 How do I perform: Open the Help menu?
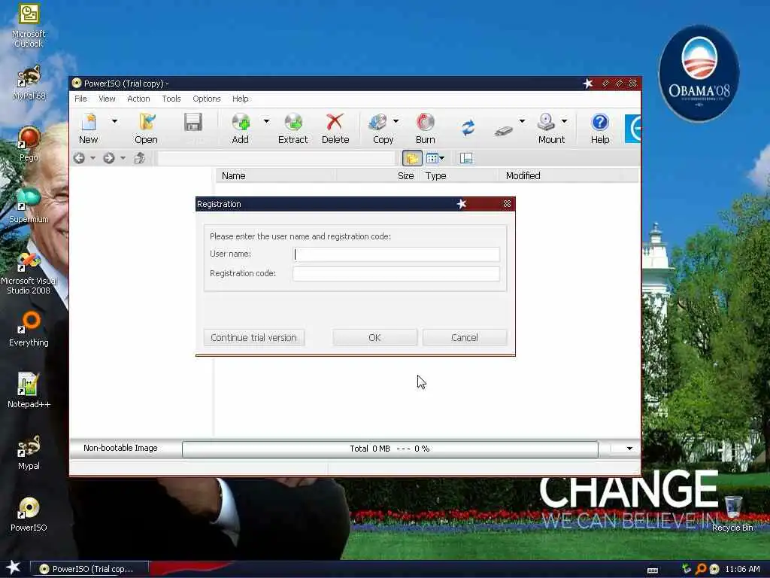(x=240, y=99)
